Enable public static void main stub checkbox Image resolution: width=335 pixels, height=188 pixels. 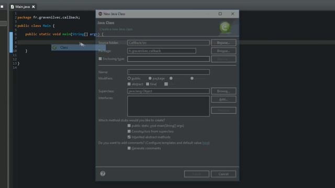(129, 126)
